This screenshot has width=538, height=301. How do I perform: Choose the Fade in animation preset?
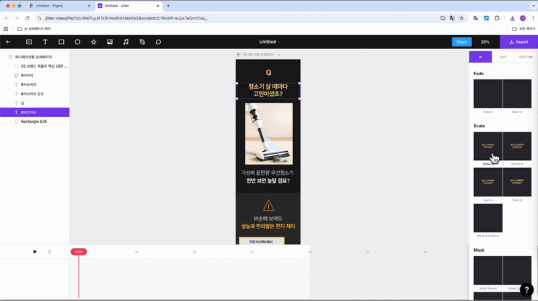pyautogui.click(x=488, y=94)
